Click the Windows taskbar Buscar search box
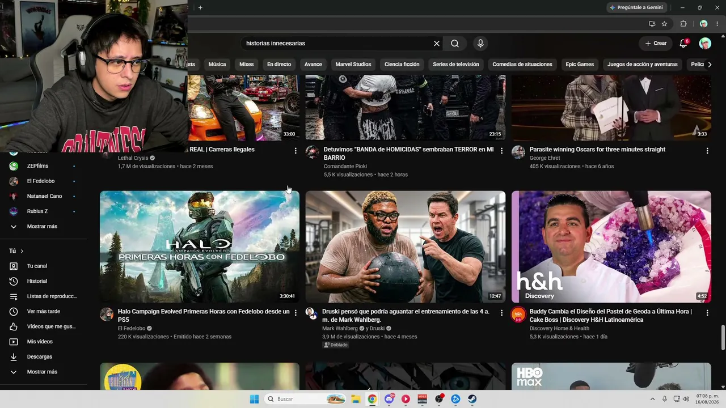The width and height of the screenshot is (726, 408). [305, 399]
